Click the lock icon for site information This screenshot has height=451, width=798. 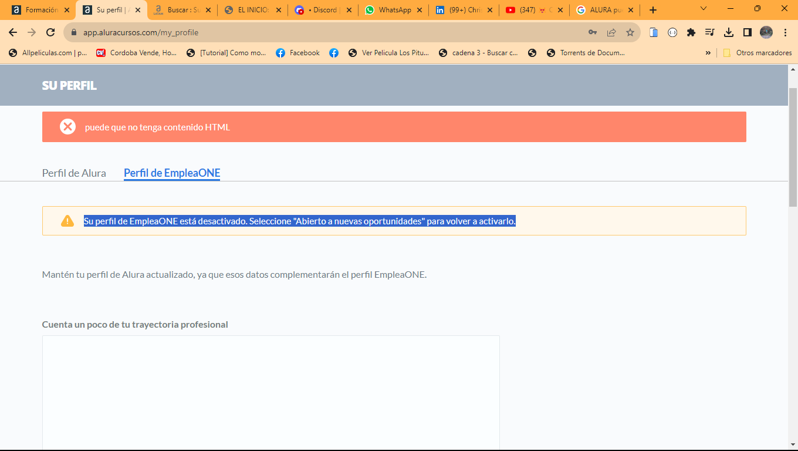(74, 32)
